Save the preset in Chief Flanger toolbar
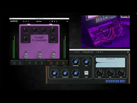The height and width of the screenshot is (103, 137). 52,21
